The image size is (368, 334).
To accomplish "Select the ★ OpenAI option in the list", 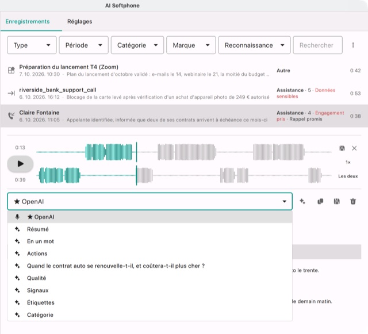I will pyautogui.click(x=149, y=217).
